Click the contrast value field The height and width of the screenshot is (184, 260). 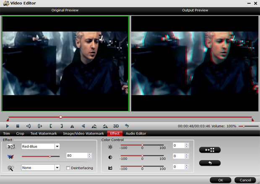pos(179,156)
